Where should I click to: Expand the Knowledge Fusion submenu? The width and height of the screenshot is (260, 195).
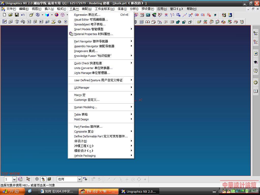pyautogui.click(x=101, y=56)
